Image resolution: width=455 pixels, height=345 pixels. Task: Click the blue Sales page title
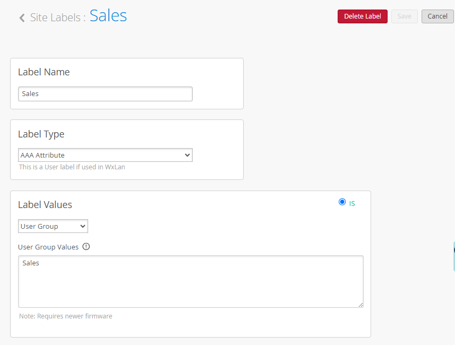tap(108, 16)
